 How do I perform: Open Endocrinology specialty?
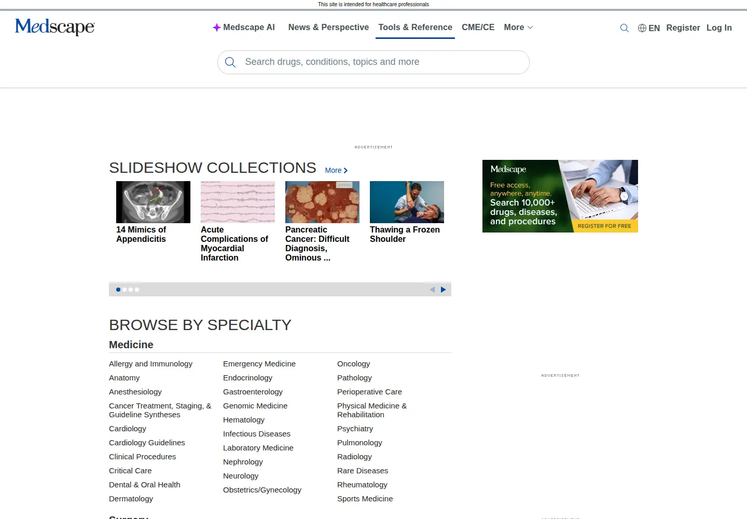pos(247,378)
